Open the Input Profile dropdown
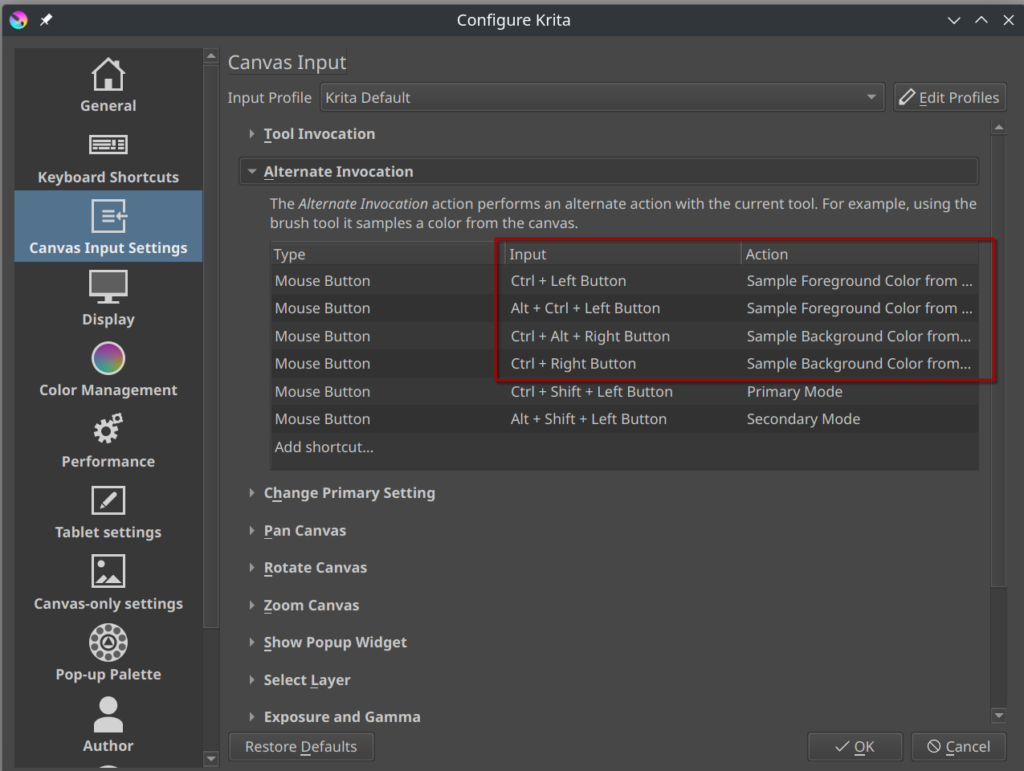 [x=602, y=97]
